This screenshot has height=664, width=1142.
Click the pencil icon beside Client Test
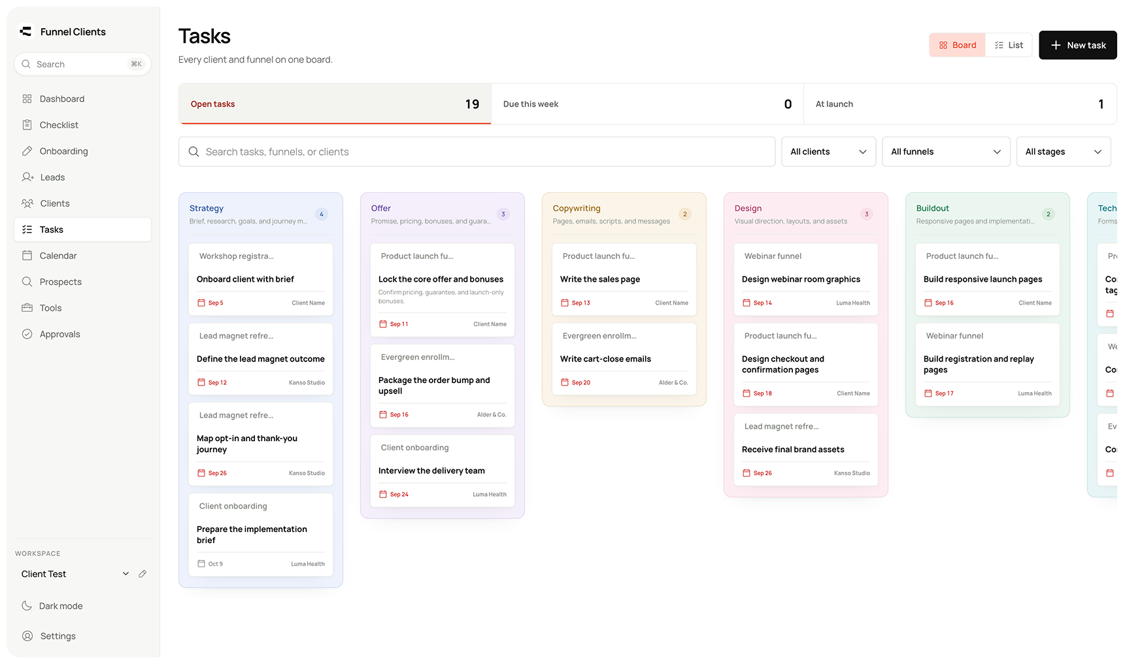(143, 574)
